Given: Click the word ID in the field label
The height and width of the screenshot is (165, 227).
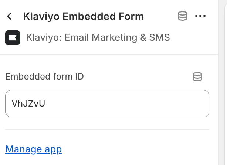Looking at the screenshot, I should pyautogui.click(x=79, y=77).
